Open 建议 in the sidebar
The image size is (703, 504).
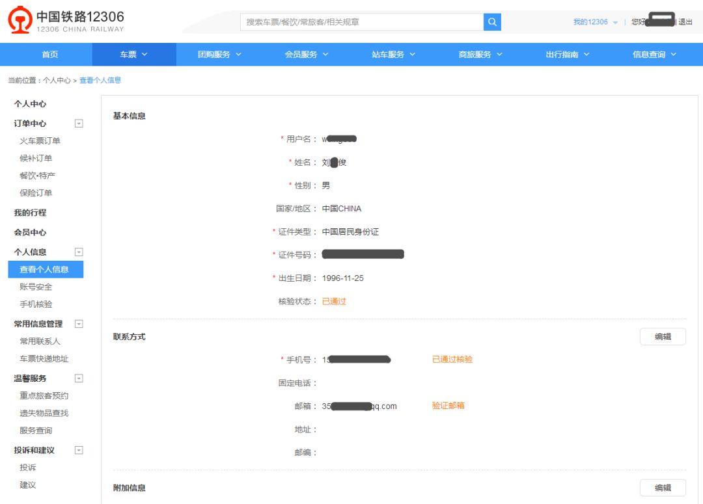(28, 485)
